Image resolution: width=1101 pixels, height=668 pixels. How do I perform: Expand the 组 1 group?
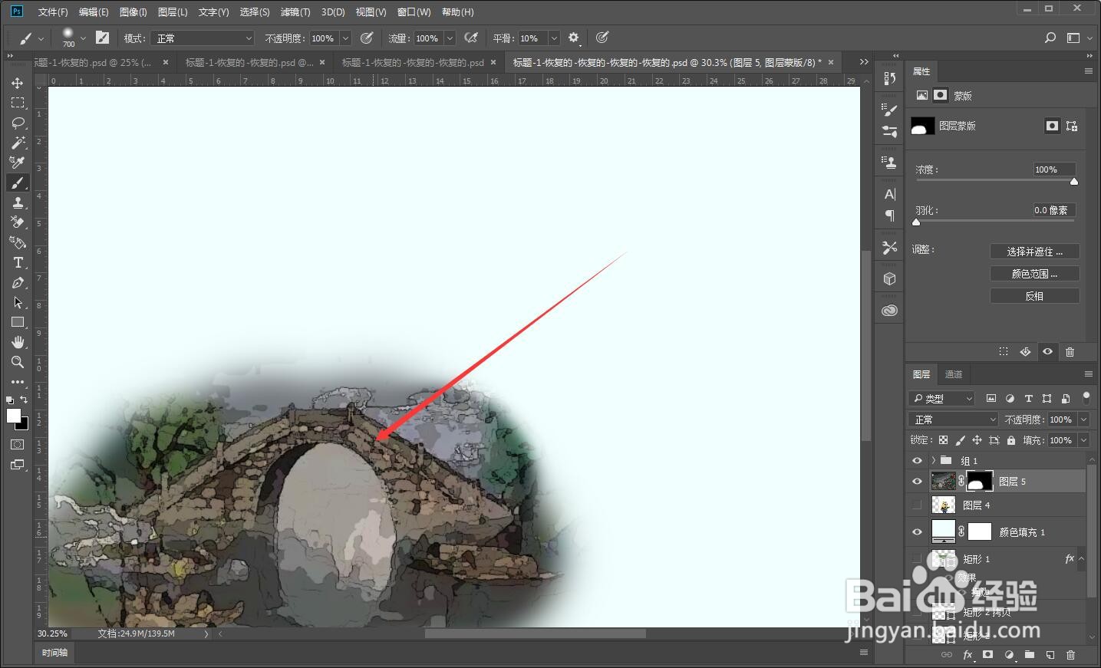(x=933, y=460)
